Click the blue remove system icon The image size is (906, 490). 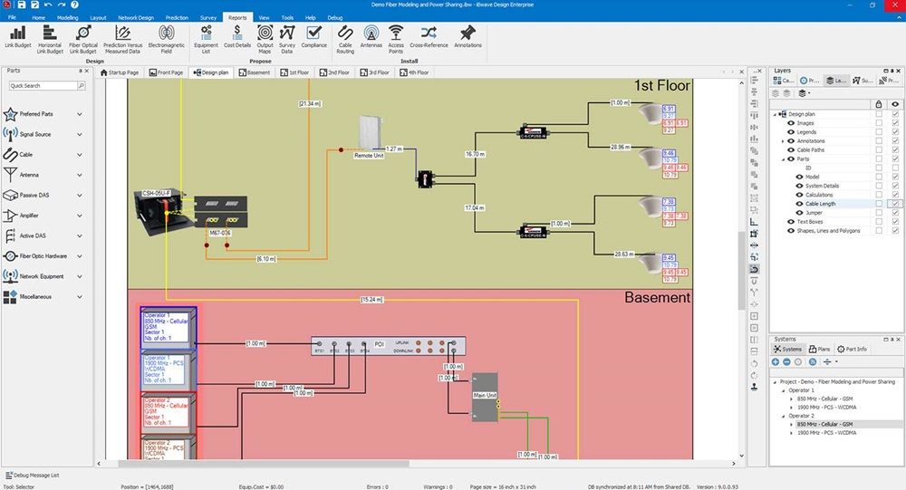pos(786,361)
